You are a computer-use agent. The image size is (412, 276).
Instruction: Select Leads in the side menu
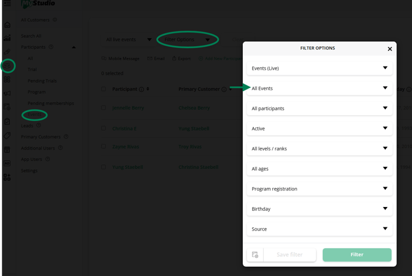[27, 126]
